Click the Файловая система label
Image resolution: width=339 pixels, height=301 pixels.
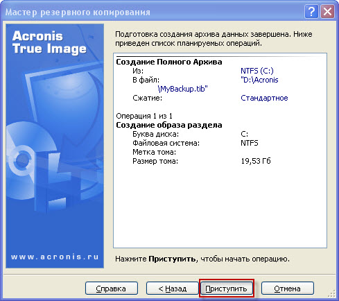[x=166, y=143]
